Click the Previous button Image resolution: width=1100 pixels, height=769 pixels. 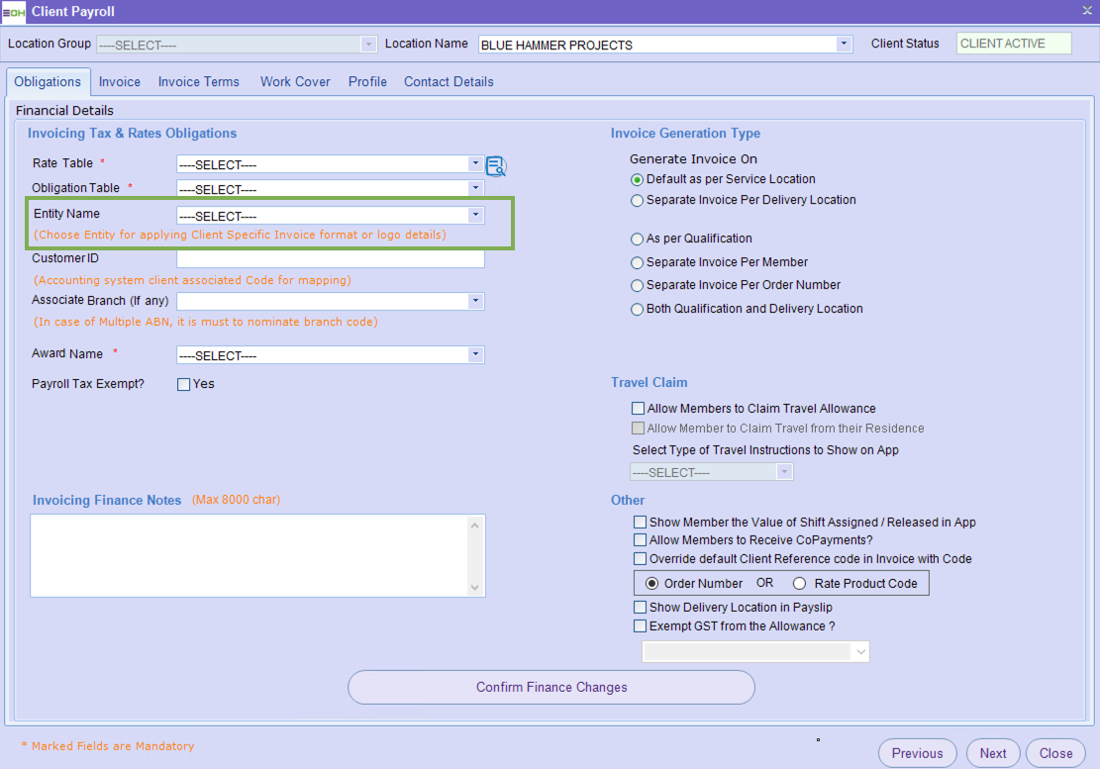pyautogui.click(x=917, y=753)
